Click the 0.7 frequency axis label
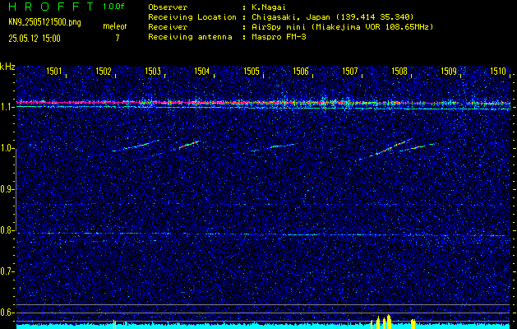The height and width of the screenshot is (329, 517). click(7, 271)
